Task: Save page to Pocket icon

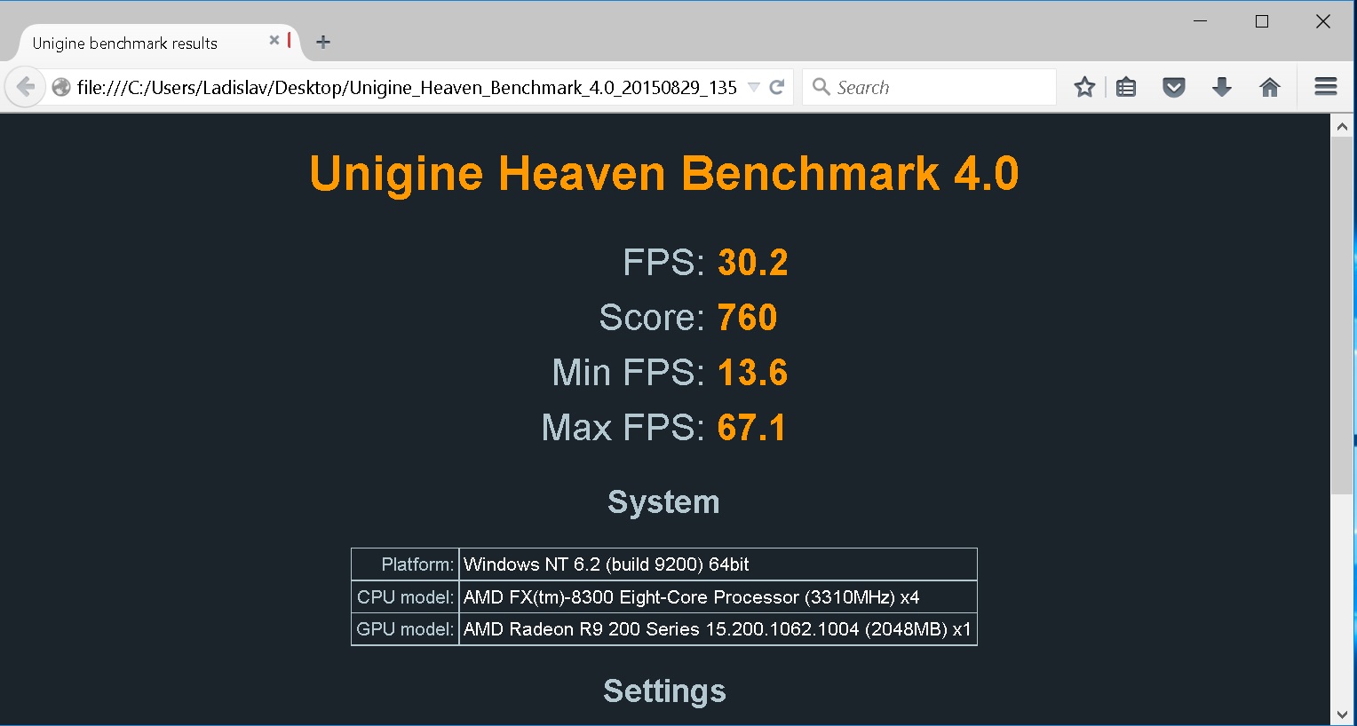Action: 1174,87
